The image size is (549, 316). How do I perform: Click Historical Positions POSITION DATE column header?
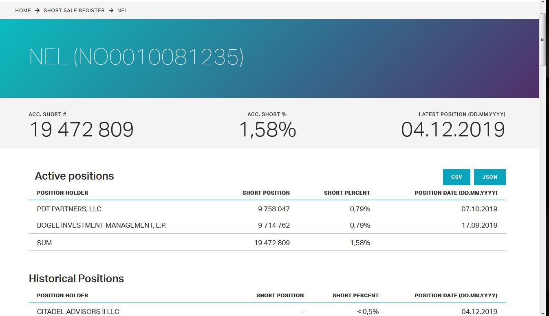456,296
